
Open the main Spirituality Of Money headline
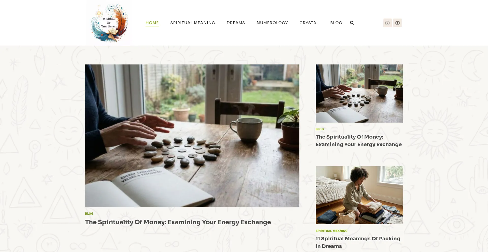point(178,222)
